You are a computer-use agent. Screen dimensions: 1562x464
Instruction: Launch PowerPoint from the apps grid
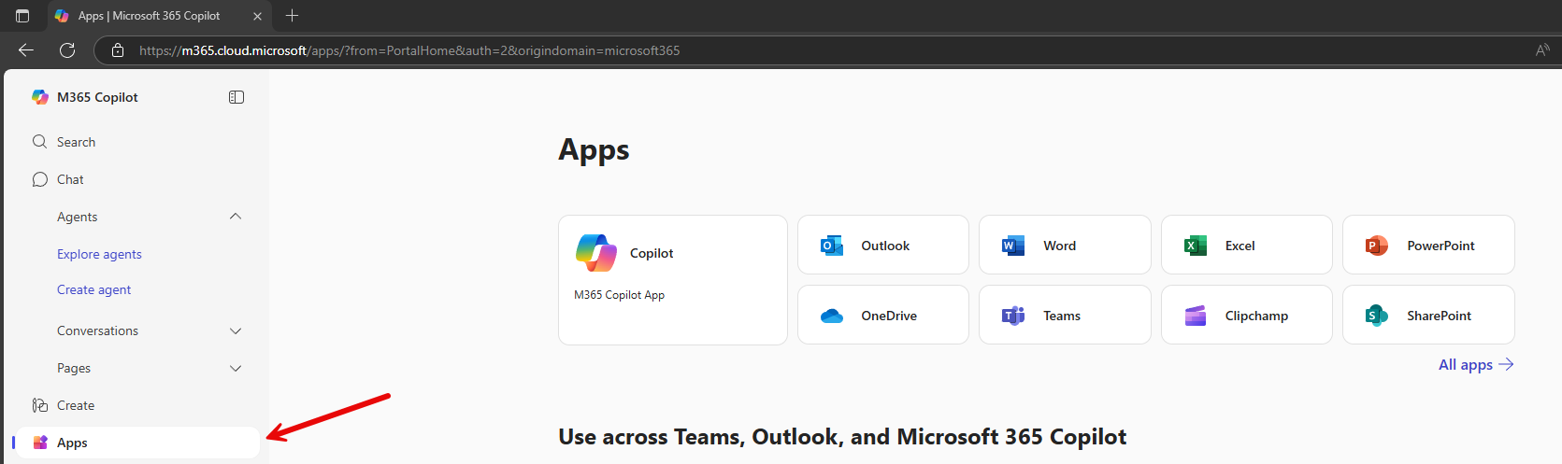(x=1428, y=246)
